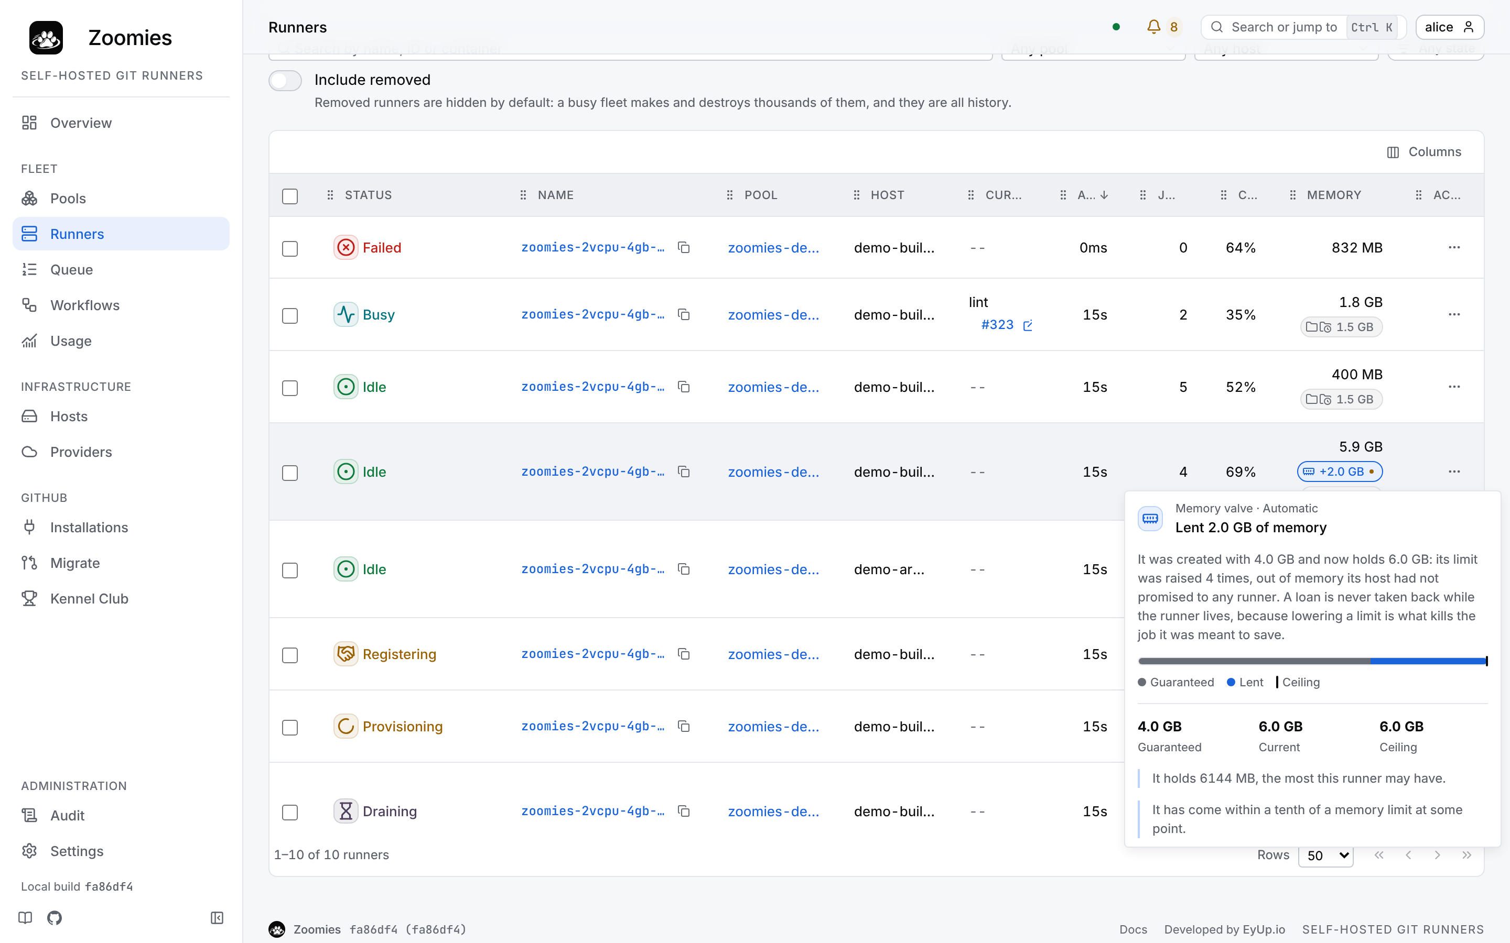Focus the Search or jump to field
1510x943 pixels.
click(x=1303, y=27)
